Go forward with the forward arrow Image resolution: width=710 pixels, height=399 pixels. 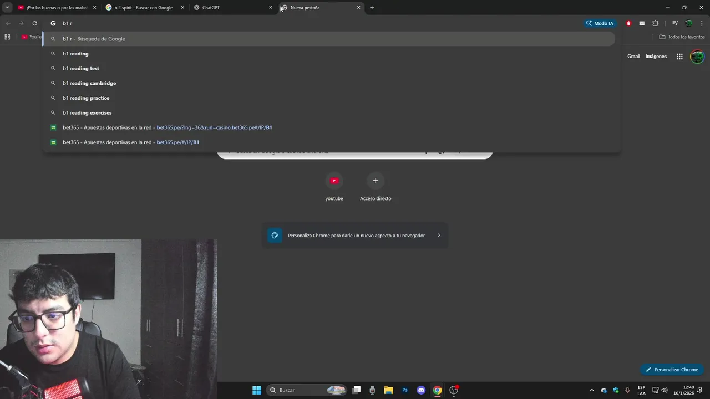click(x=21, y=23)
